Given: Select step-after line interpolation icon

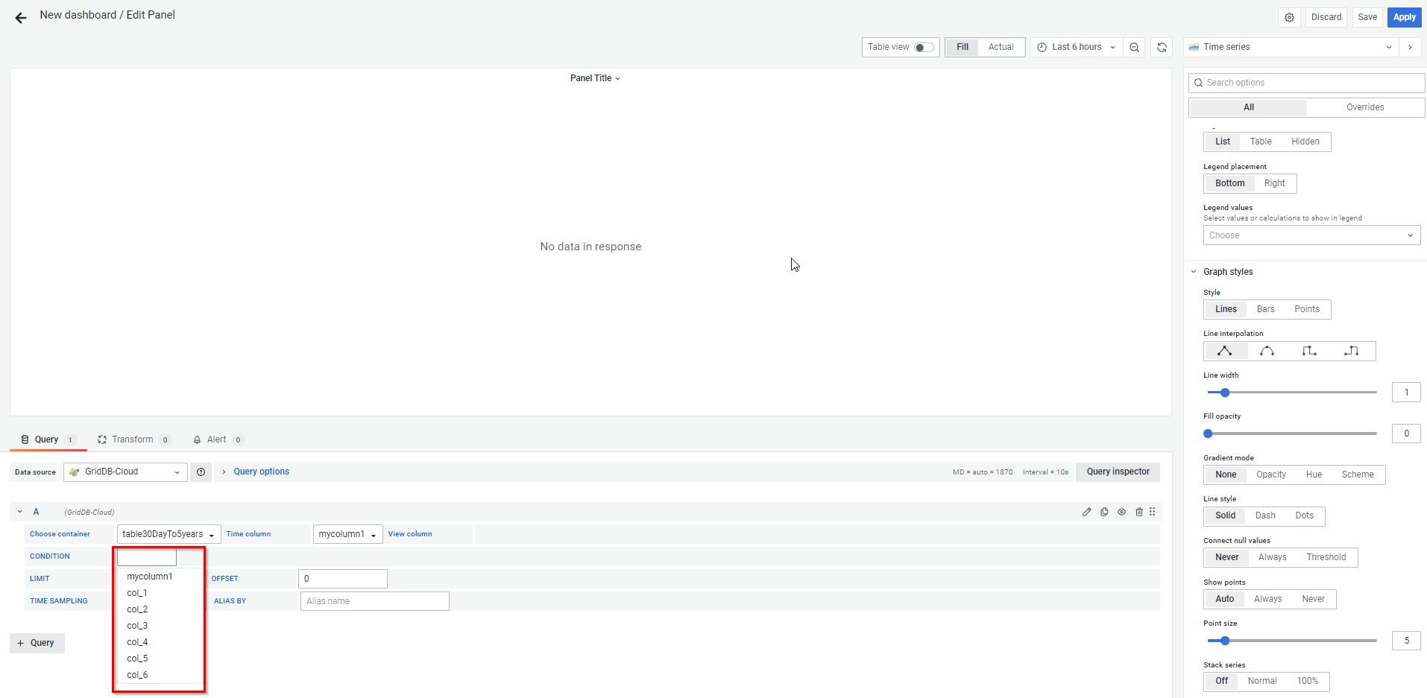Looking at the screenshot, I should [x=1351, y=351].
